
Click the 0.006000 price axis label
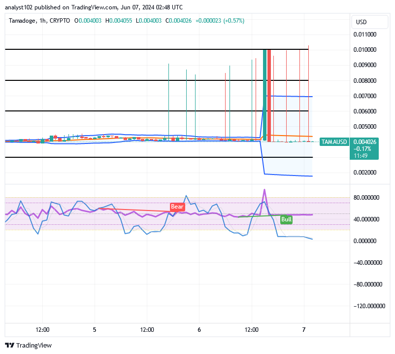click(365, 111)
